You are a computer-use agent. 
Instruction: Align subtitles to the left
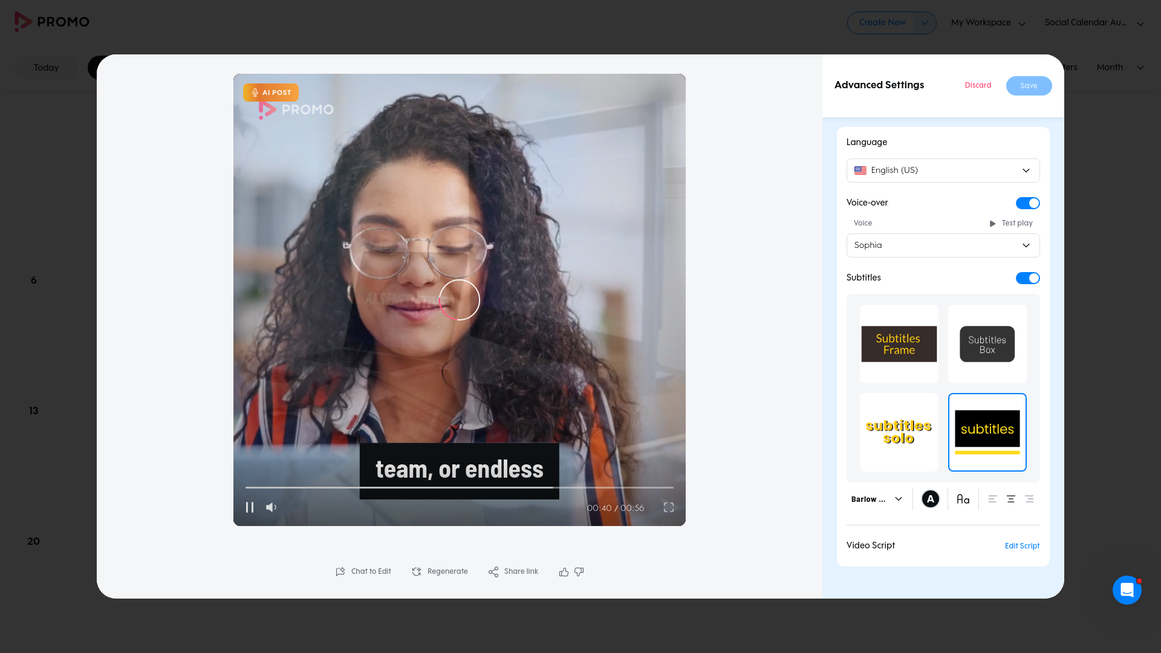pos(992,499)
